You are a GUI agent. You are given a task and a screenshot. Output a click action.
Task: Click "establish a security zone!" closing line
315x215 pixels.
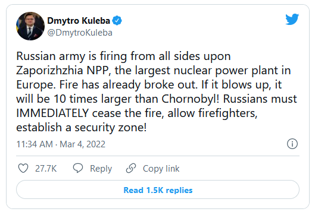[x=82, y=128]
